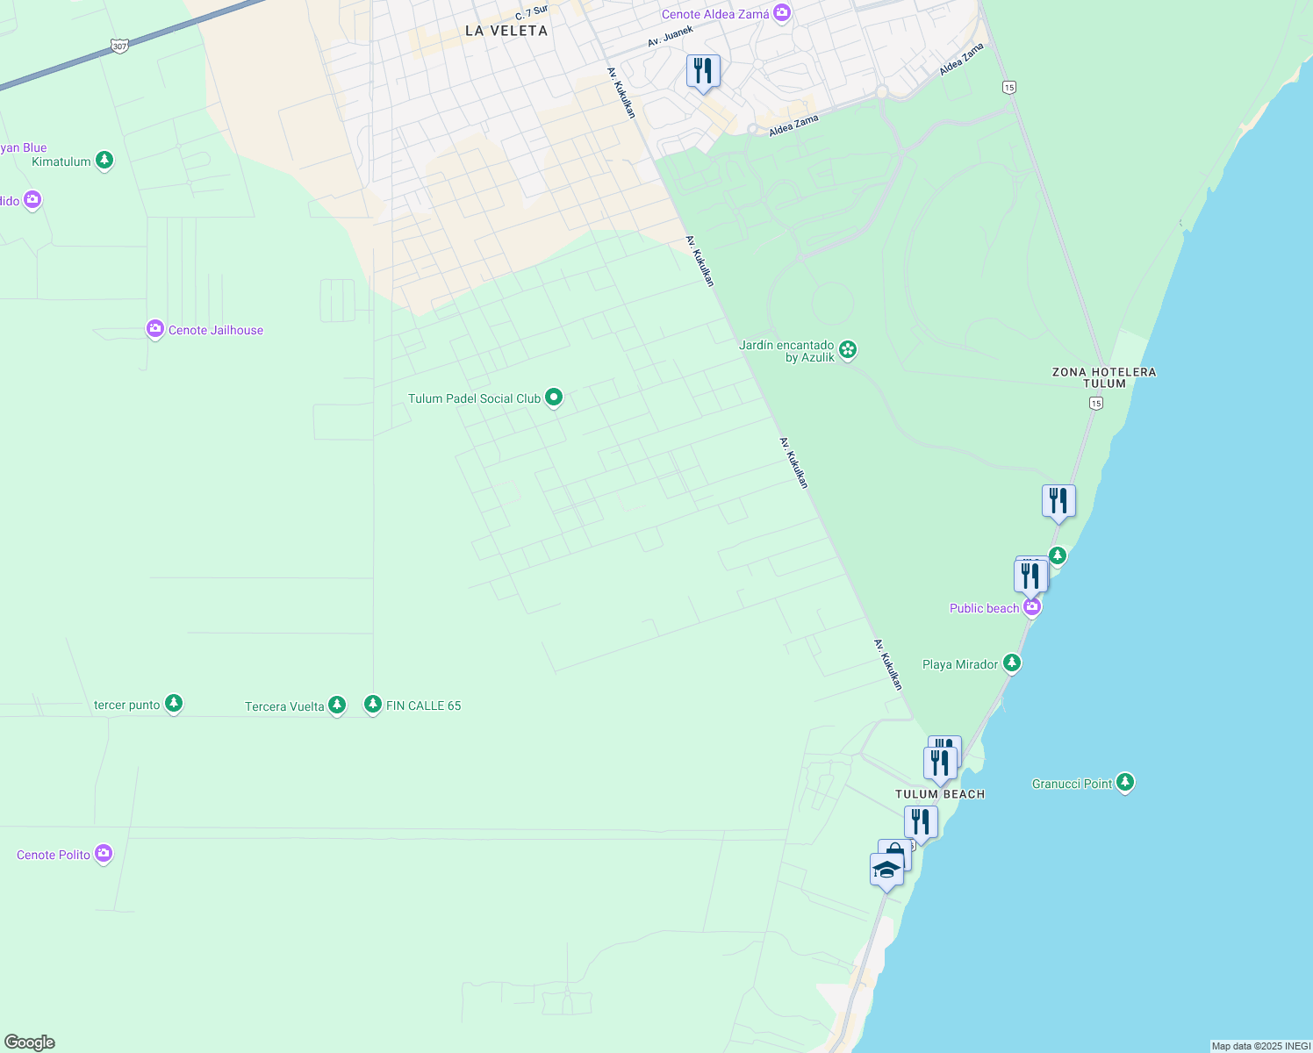Open the Tercera Vuelta tree marker
Screen dimensions: 1313x1053
click(337, 706)
